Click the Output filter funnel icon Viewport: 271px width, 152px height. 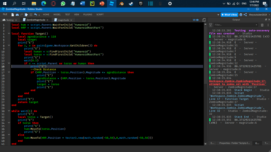pos(211,25)
